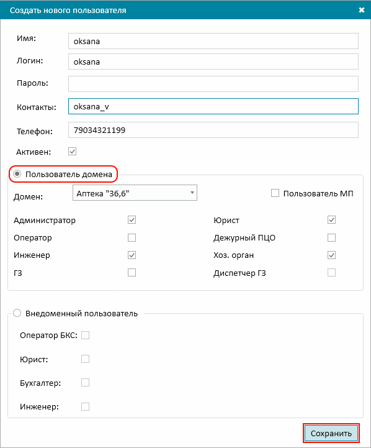Click the Имя text field

coord(213,41)
